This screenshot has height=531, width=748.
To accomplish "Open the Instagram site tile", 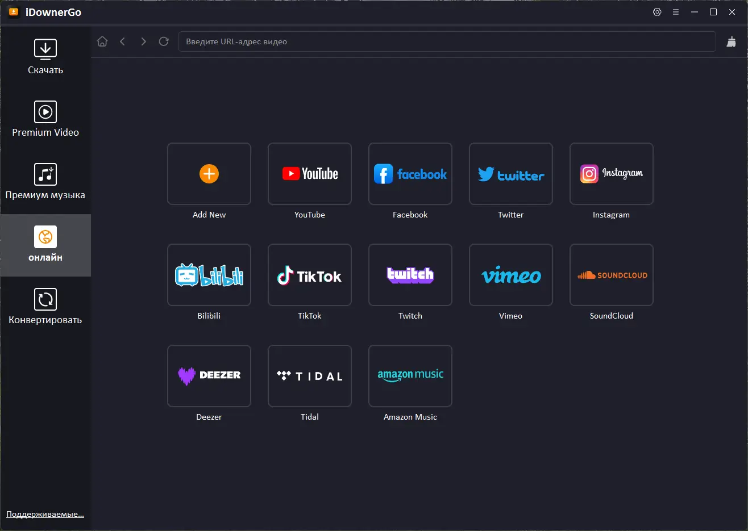I will [612, 174].
